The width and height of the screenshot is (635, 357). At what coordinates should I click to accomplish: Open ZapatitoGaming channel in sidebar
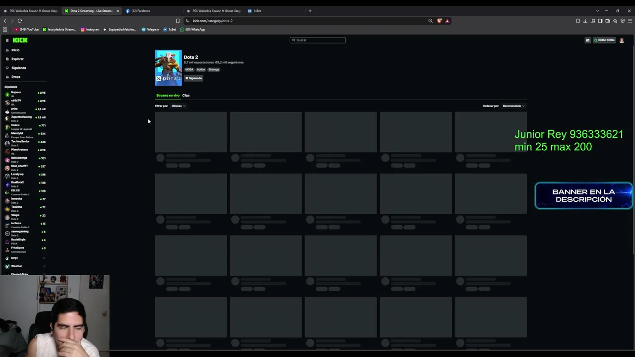[25, 118]
